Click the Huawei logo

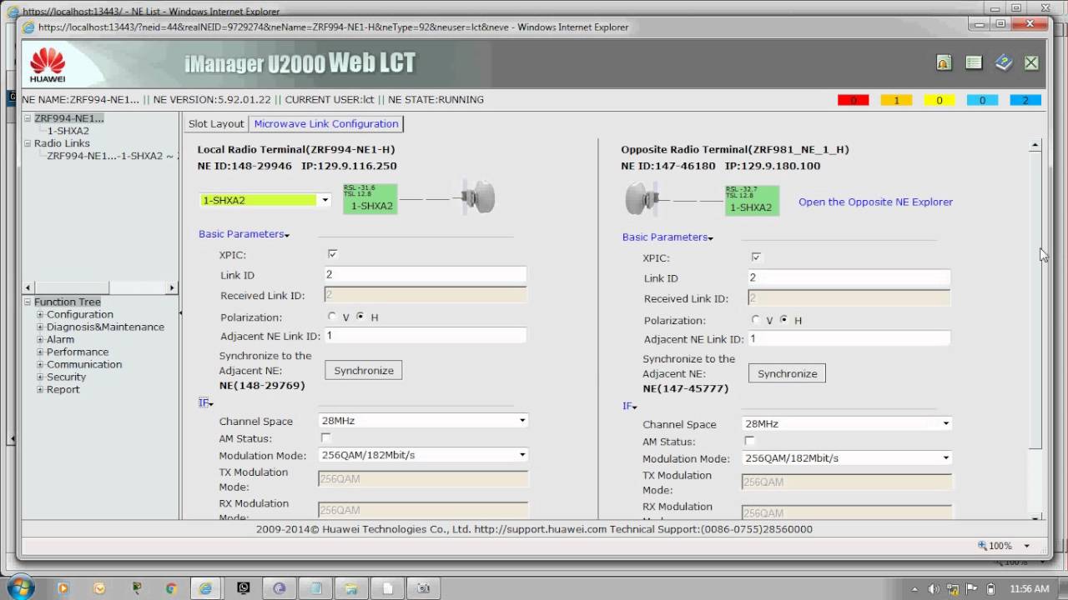[47, 65]
